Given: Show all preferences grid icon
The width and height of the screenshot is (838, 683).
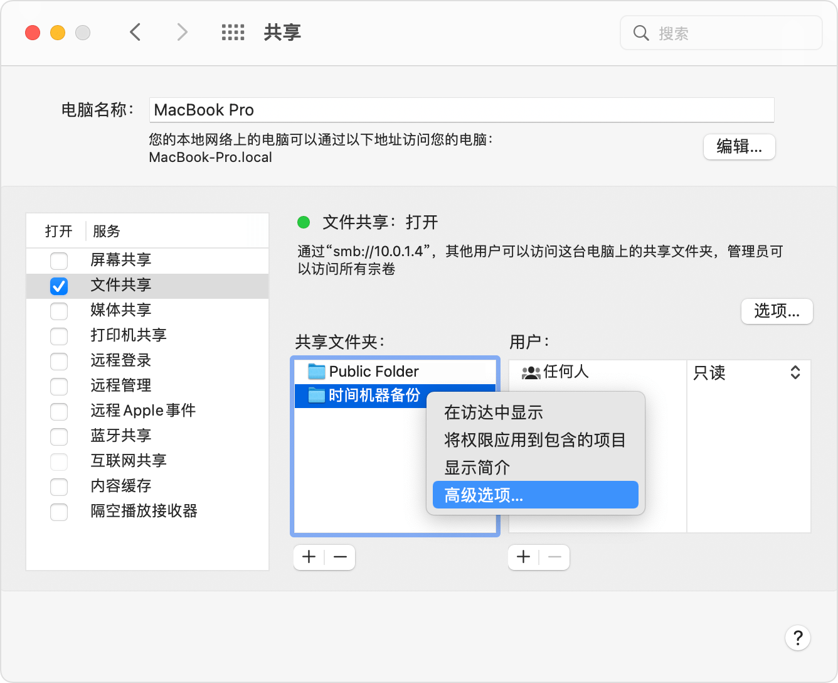Looking at the screenshot, I should 233,33.
